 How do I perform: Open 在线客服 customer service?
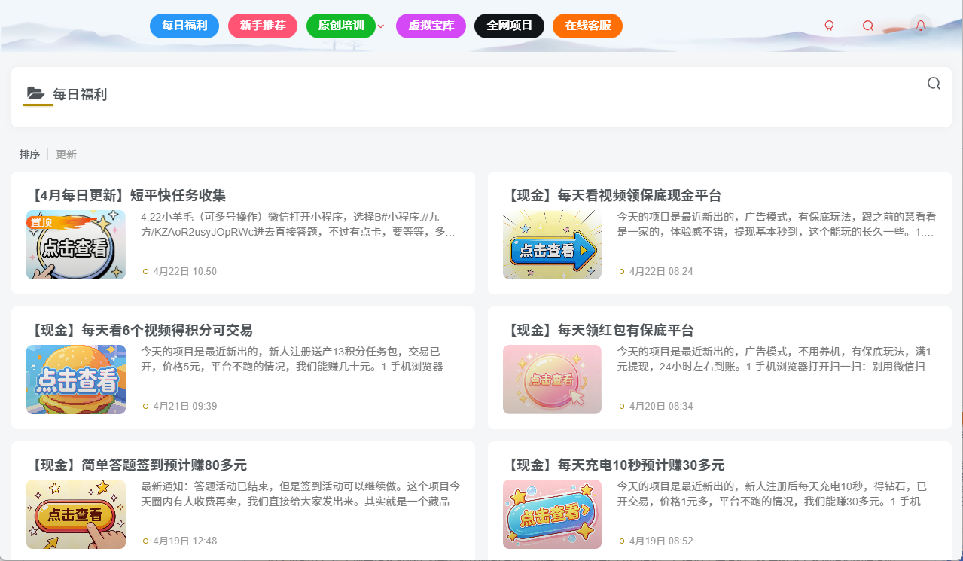coord(587,25)
